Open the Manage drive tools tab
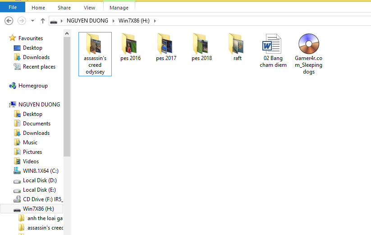 (119, 8)
